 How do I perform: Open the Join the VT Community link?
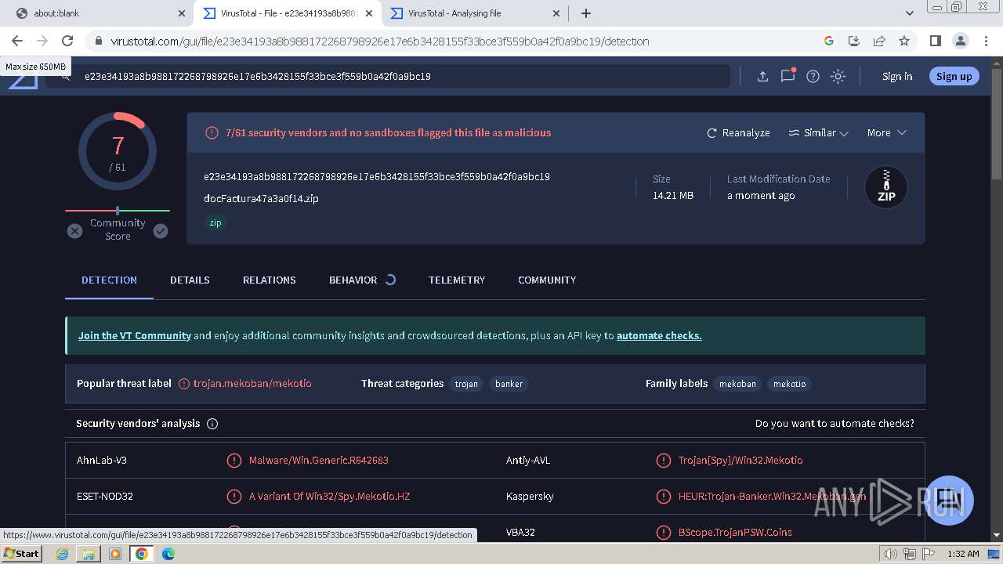(x=135, y=335)
